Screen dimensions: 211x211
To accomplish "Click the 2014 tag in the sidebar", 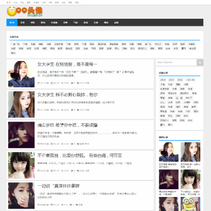I will [x=163, y=80].
